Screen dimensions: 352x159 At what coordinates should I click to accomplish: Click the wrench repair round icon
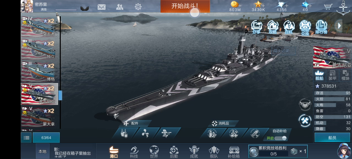click(305, 121)
